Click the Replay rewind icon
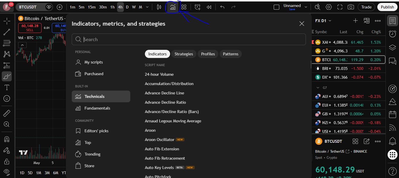The height and width of the screenshot is (178, 399). pos(209,7)
